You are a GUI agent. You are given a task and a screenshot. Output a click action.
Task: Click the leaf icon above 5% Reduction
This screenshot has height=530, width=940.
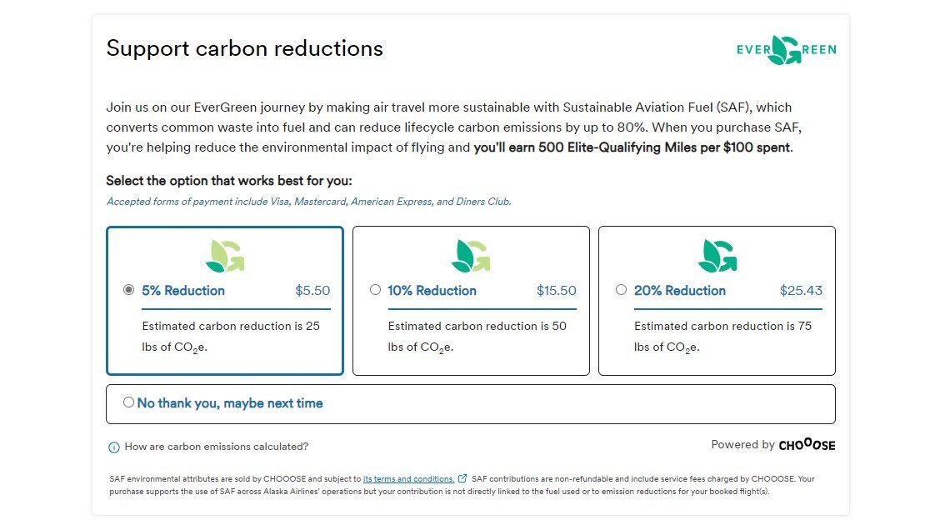(x=225, y=256)
